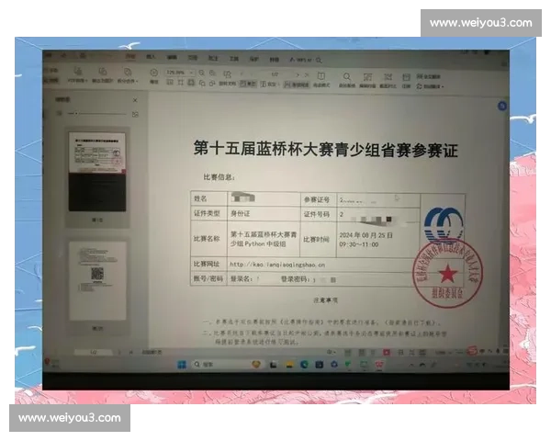Open Microsoft Edge from the taskbar

tap(304, 365)
